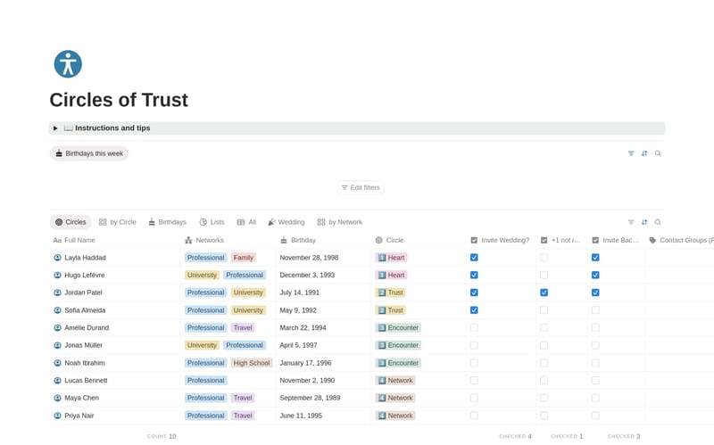Open the filter icon in the Circles table toolbar
Image resolution: width=714 pixels, height=445 pixels.
(631, 222)
